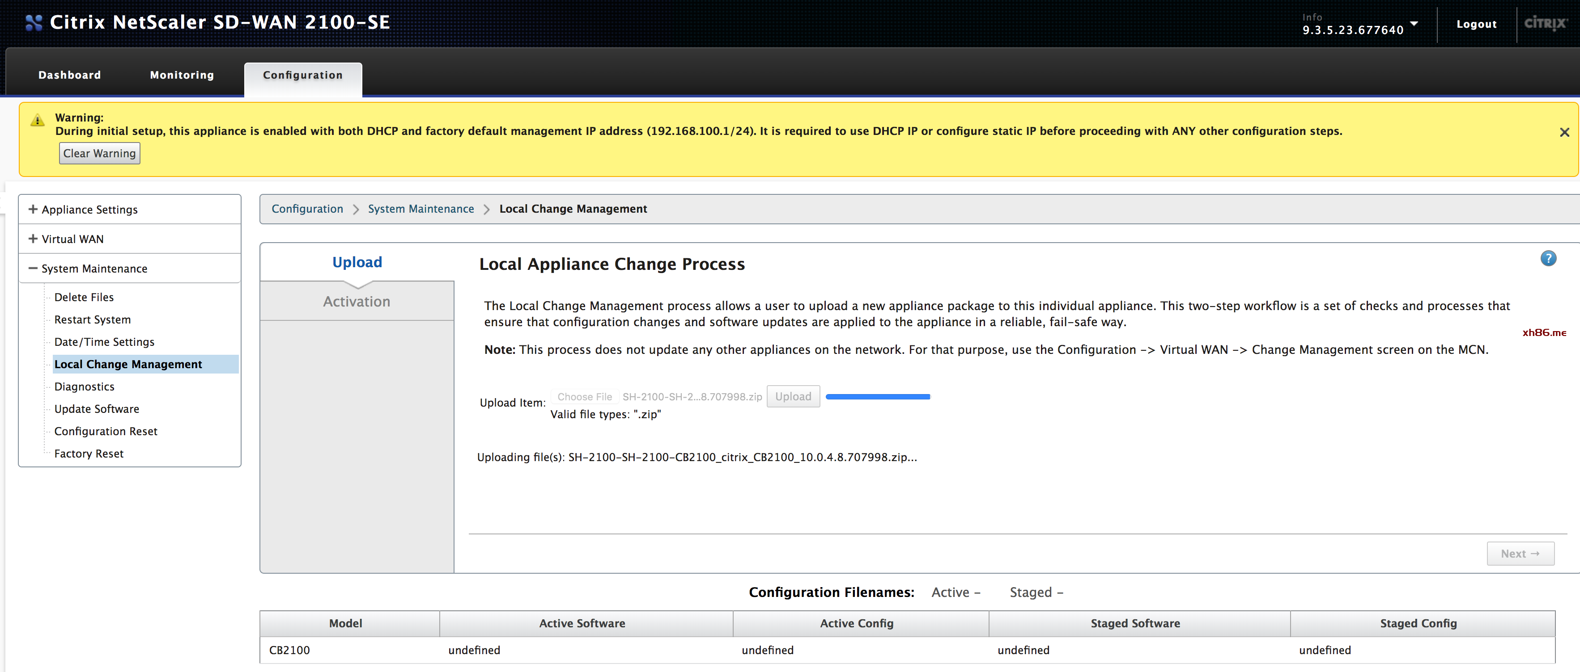1580x672 pixels.
Task: Select Local Change Management in sidebar
Action: pyautogui.click(x=145, y=364)
